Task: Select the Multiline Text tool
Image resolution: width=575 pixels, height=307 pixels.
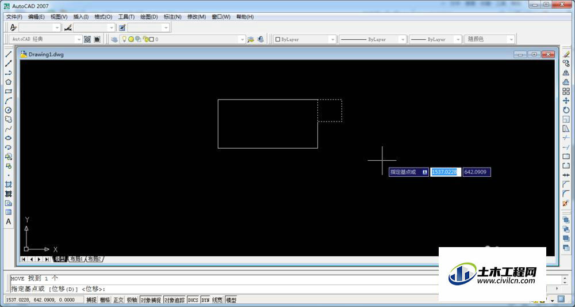Action: tap(9, 221)
